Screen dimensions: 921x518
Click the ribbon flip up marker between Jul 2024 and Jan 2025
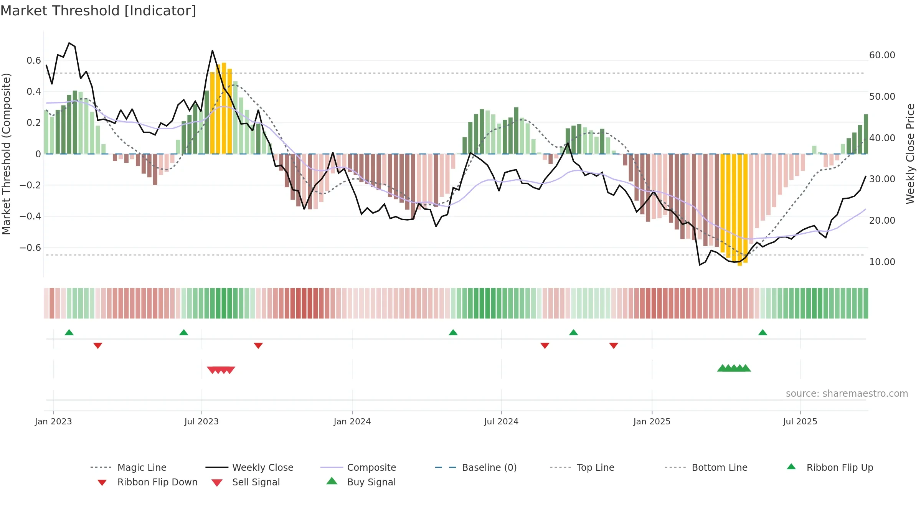tap(573, 332)
